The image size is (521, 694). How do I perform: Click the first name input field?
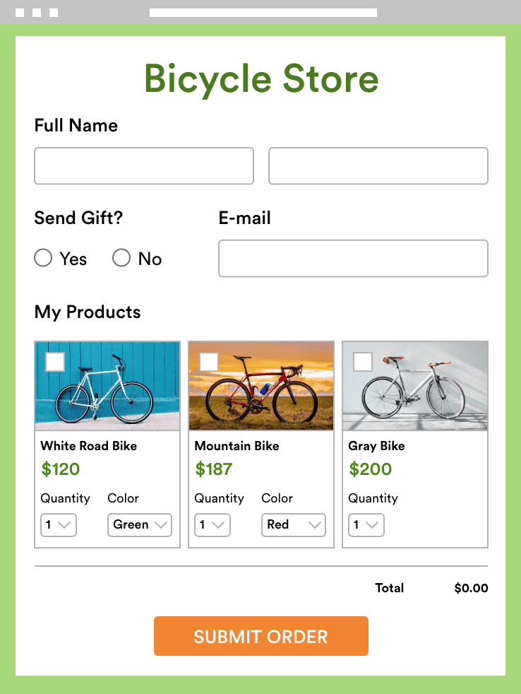(x=144, y=165)
